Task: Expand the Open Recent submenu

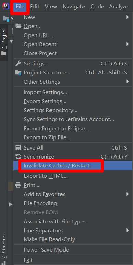Action: click(x=73, y=44)
